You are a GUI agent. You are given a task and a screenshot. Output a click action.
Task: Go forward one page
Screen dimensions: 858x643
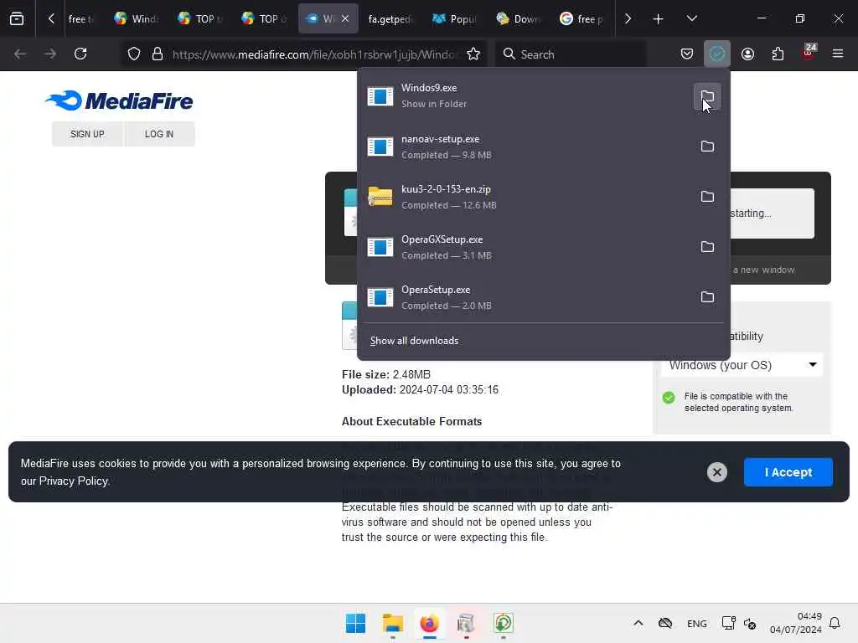click(x=50, y=54)
